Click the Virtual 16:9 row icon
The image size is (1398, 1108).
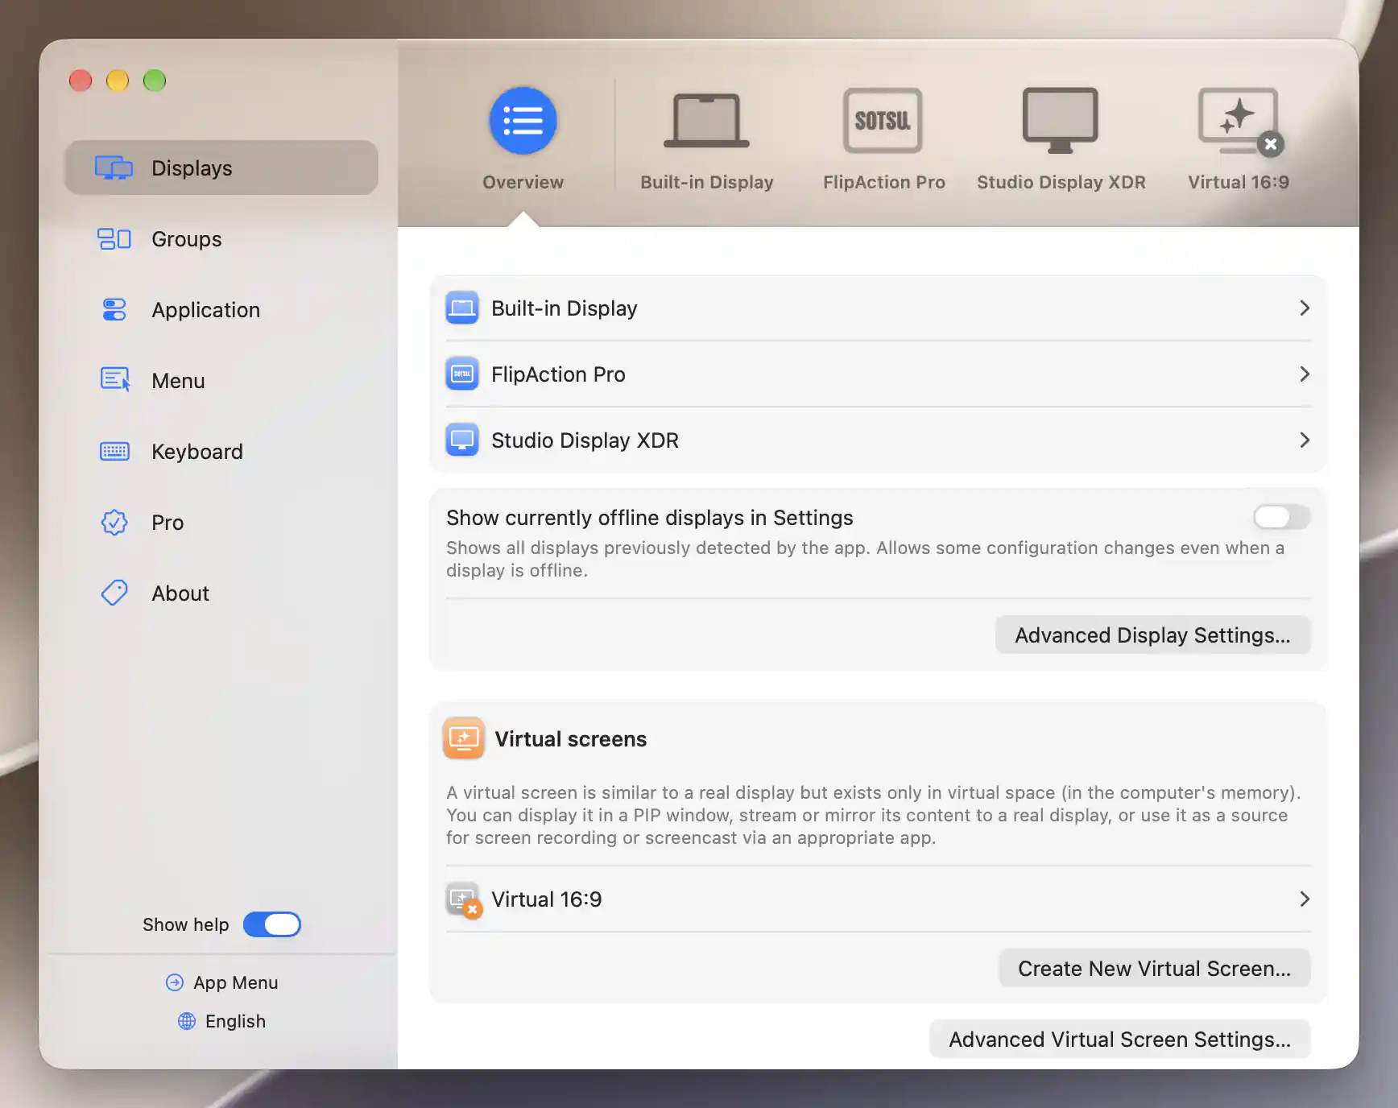coord(463,899)
